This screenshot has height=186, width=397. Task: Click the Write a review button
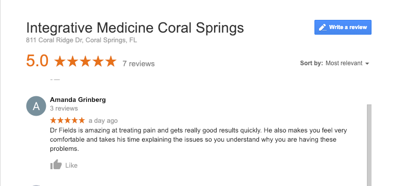point(343,28)
